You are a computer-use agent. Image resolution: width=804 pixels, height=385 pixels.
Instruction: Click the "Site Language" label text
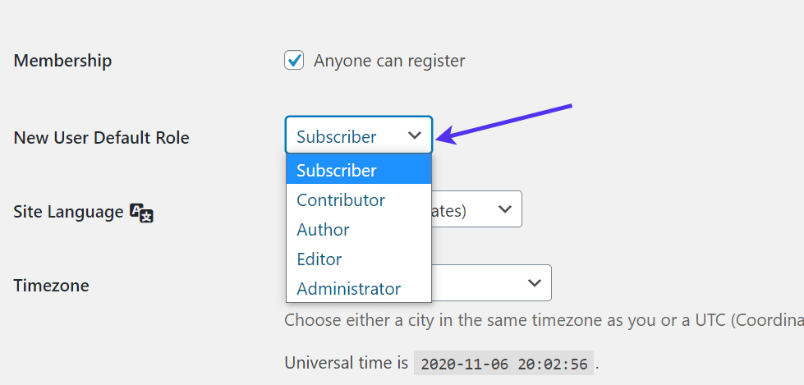tap(68, 212)
